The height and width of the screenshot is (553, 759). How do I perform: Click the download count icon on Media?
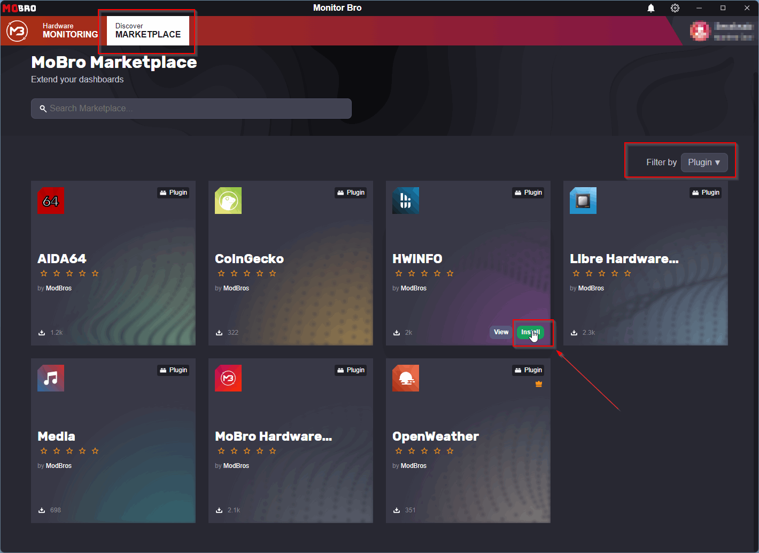click(42, 510)
